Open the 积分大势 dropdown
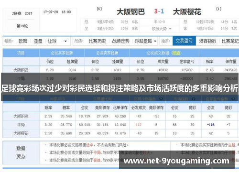Viewport: 239px width, 173px height. pyautogui.click(x=162, y=29)
